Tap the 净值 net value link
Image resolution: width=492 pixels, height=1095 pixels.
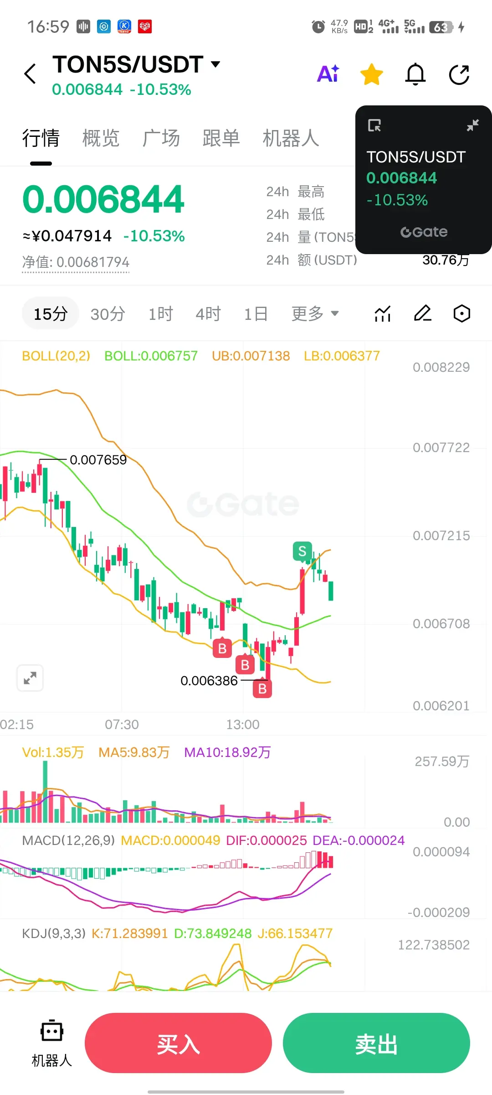[76, 262]
